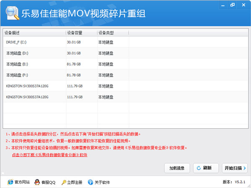Select 本地磁盘 (D:) in device list
This screenshot has height=188, width=251.
coord(33,53)
